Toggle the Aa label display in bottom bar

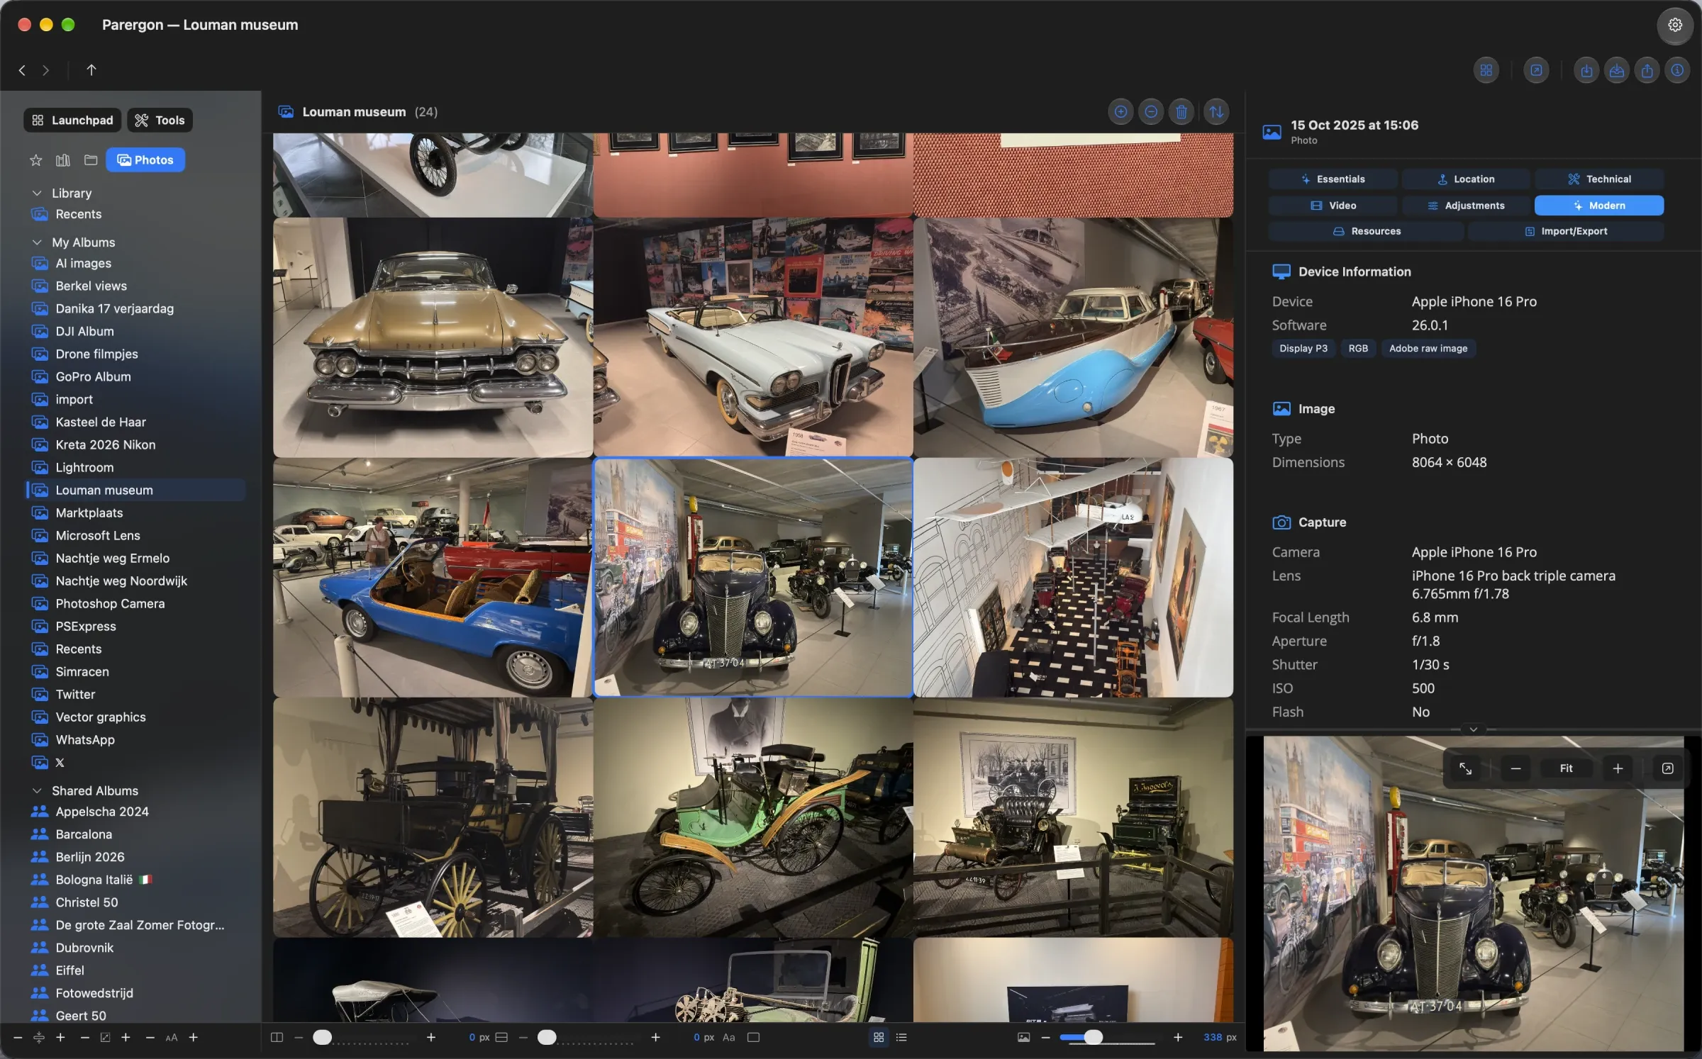coord(728,1037)
